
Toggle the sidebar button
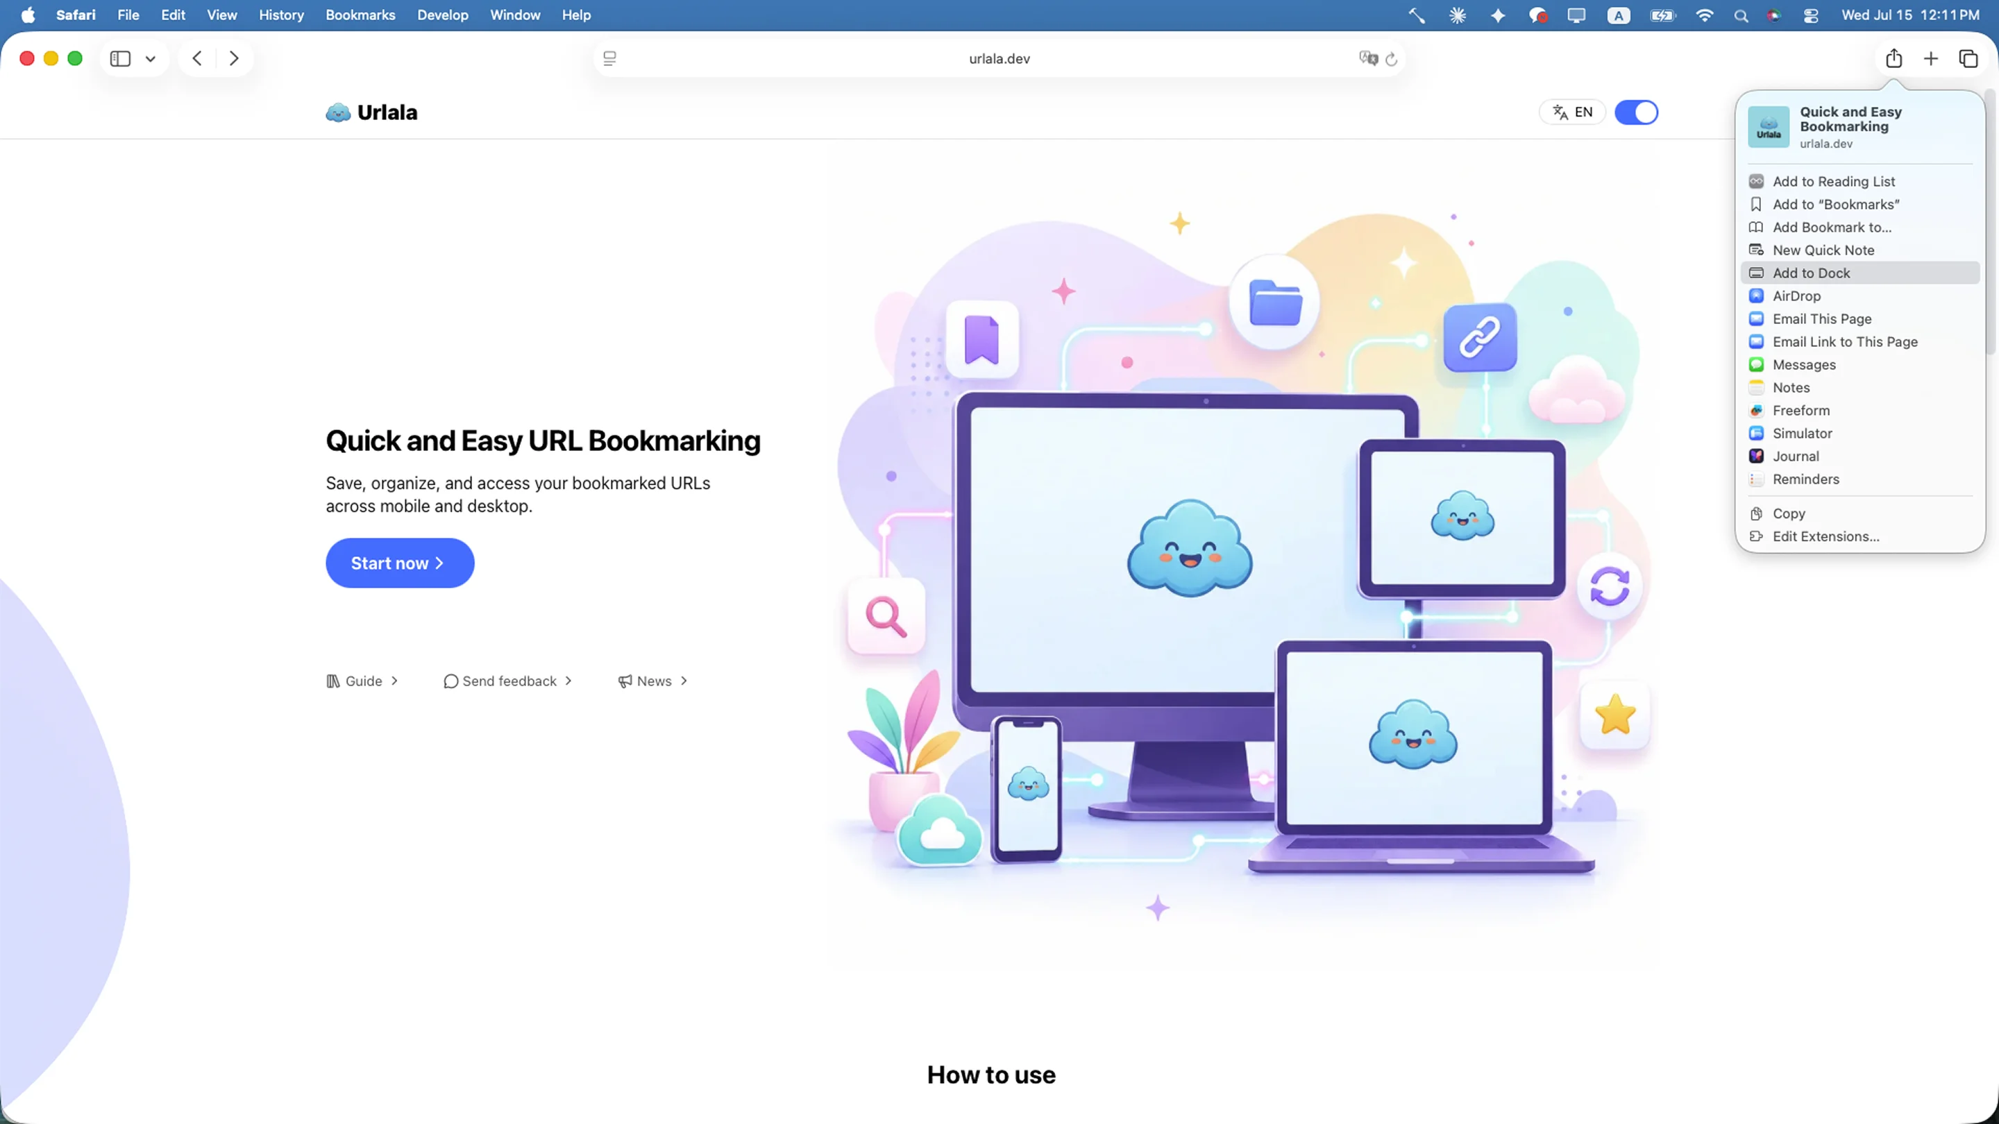[120, 58]
